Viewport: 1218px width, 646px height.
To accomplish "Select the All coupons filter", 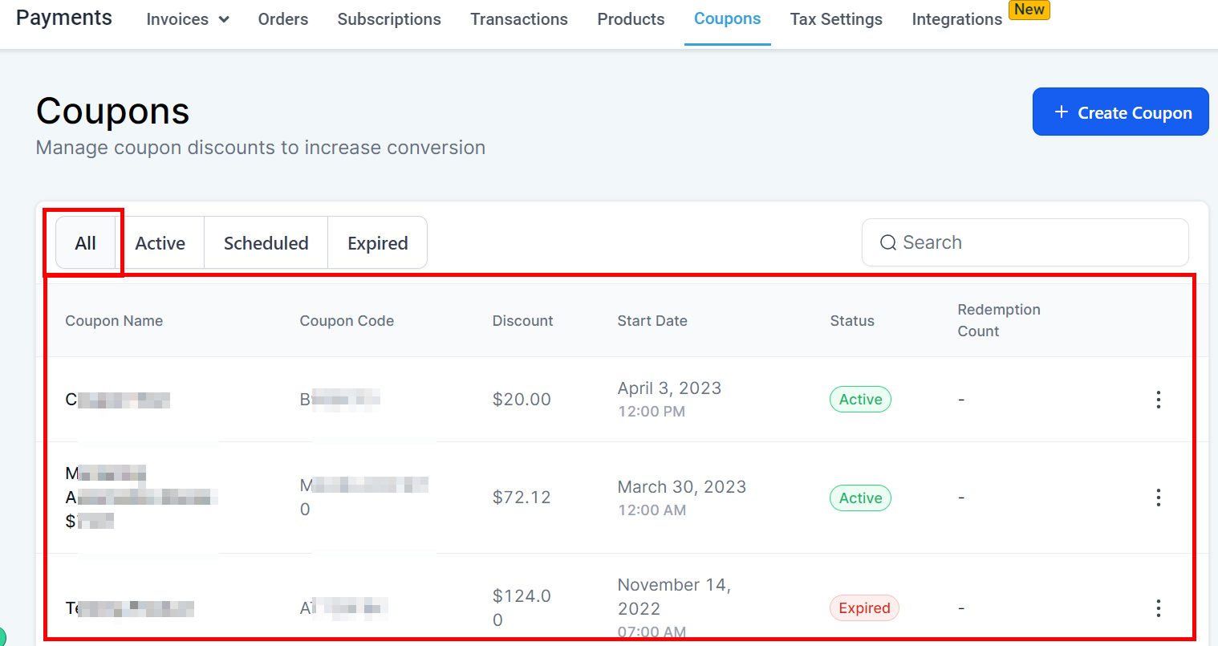I will pos(86,243).
